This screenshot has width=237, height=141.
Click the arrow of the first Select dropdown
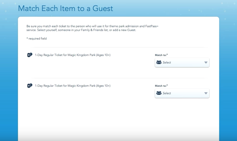click(x=206, y=63)
